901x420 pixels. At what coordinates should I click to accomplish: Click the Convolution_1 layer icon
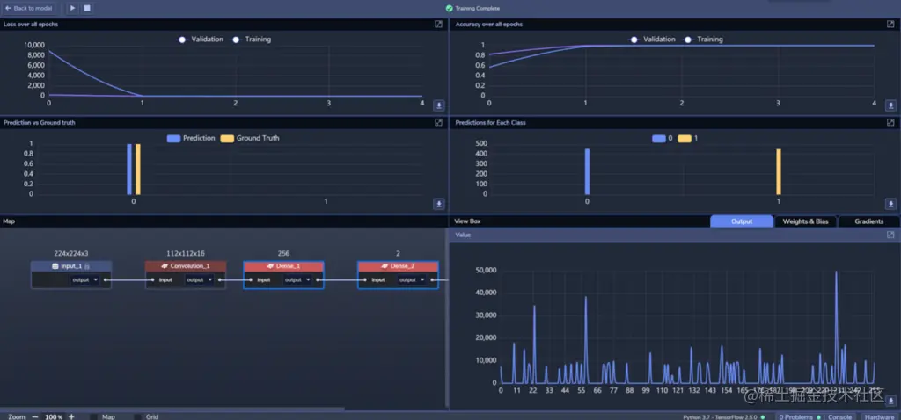[165, 266]
